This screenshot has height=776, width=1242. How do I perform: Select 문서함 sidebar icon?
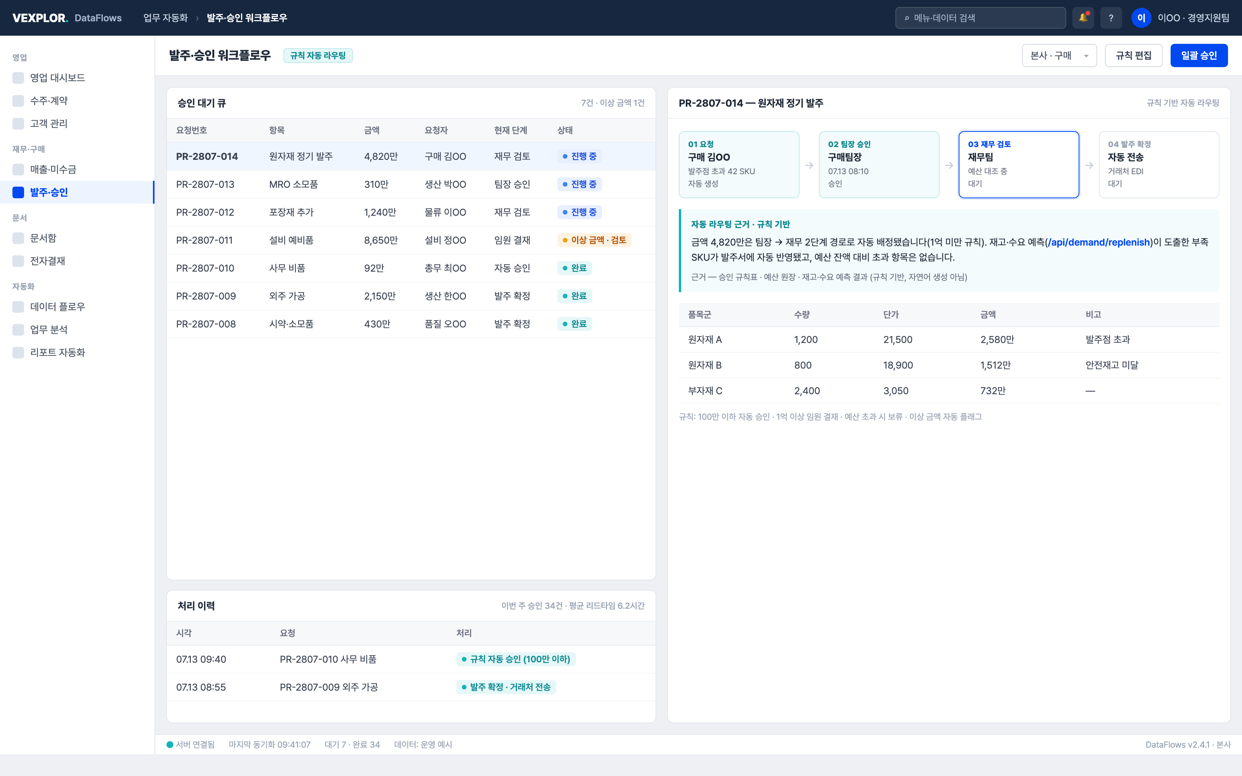[19, 238]
